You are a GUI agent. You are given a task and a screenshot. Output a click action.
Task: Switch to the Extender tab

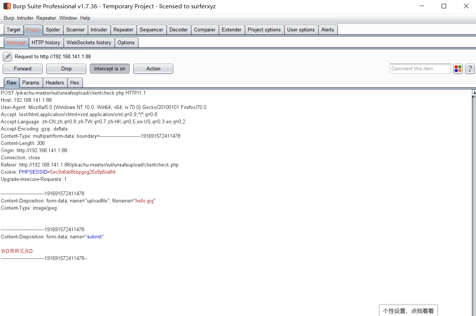232,30
